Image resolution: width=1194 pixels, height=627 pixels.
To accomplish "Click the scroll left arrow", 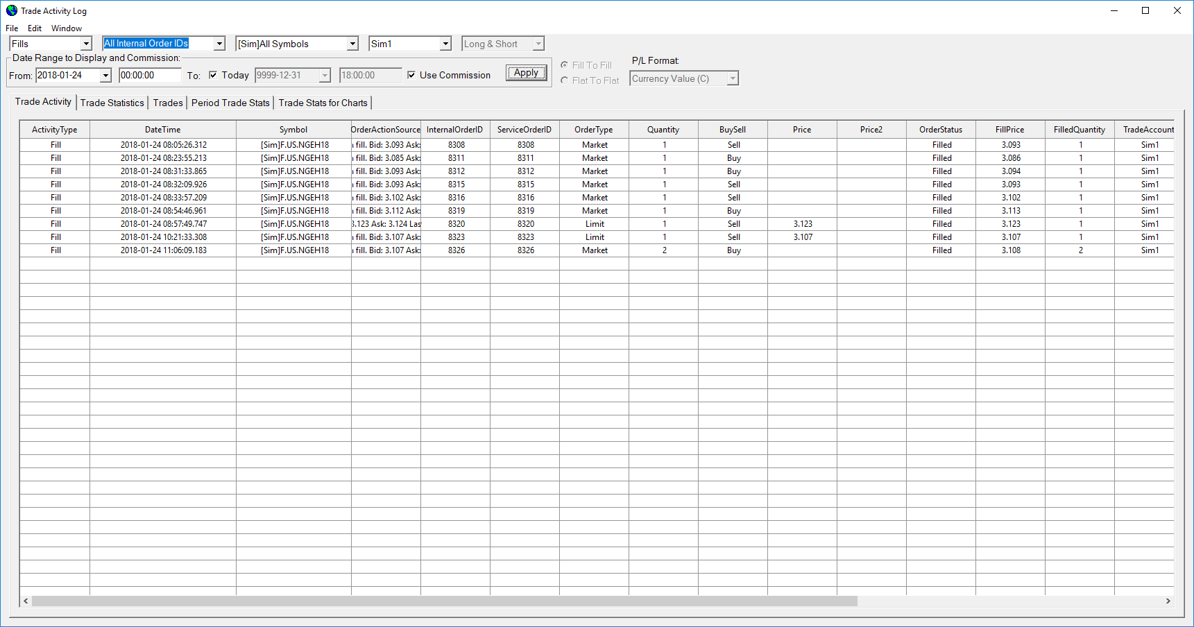I will [26, 601].
